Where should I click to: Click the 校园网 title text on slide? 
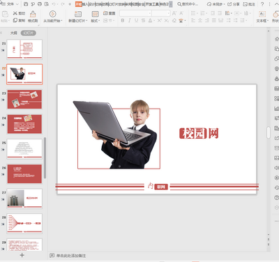[x=199, y=133]
